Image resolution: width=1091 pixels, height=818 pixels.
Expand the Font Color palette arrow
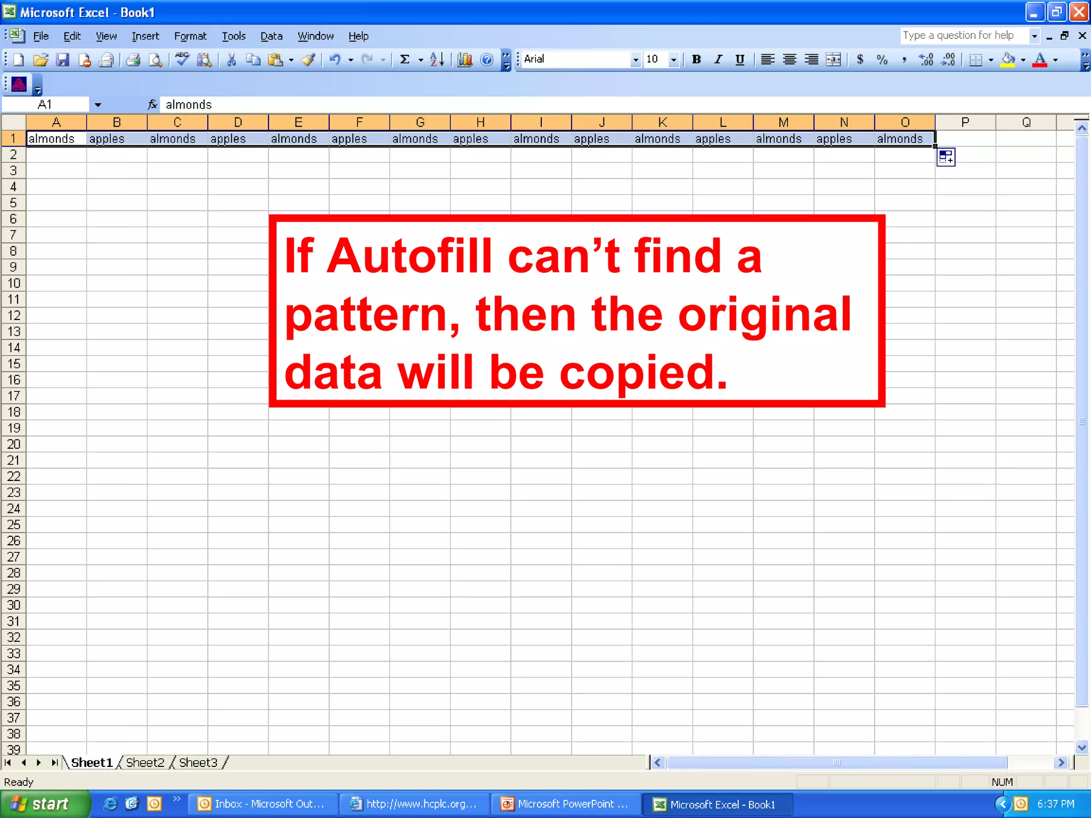1055,60
